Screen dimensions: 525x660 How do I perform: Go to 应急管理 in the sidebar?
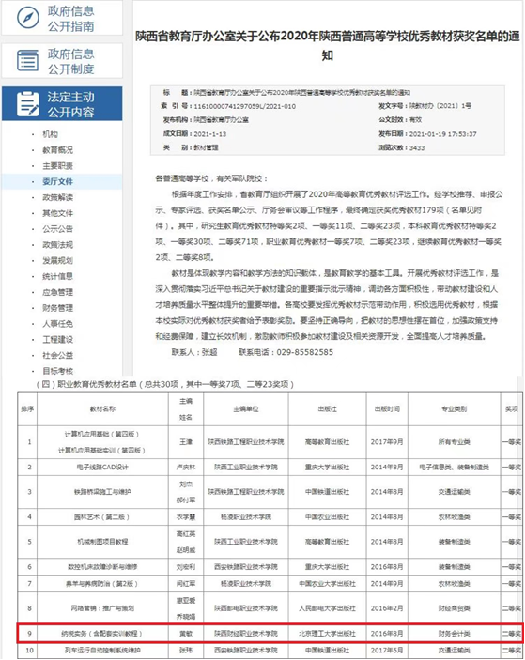pos(57,292)
